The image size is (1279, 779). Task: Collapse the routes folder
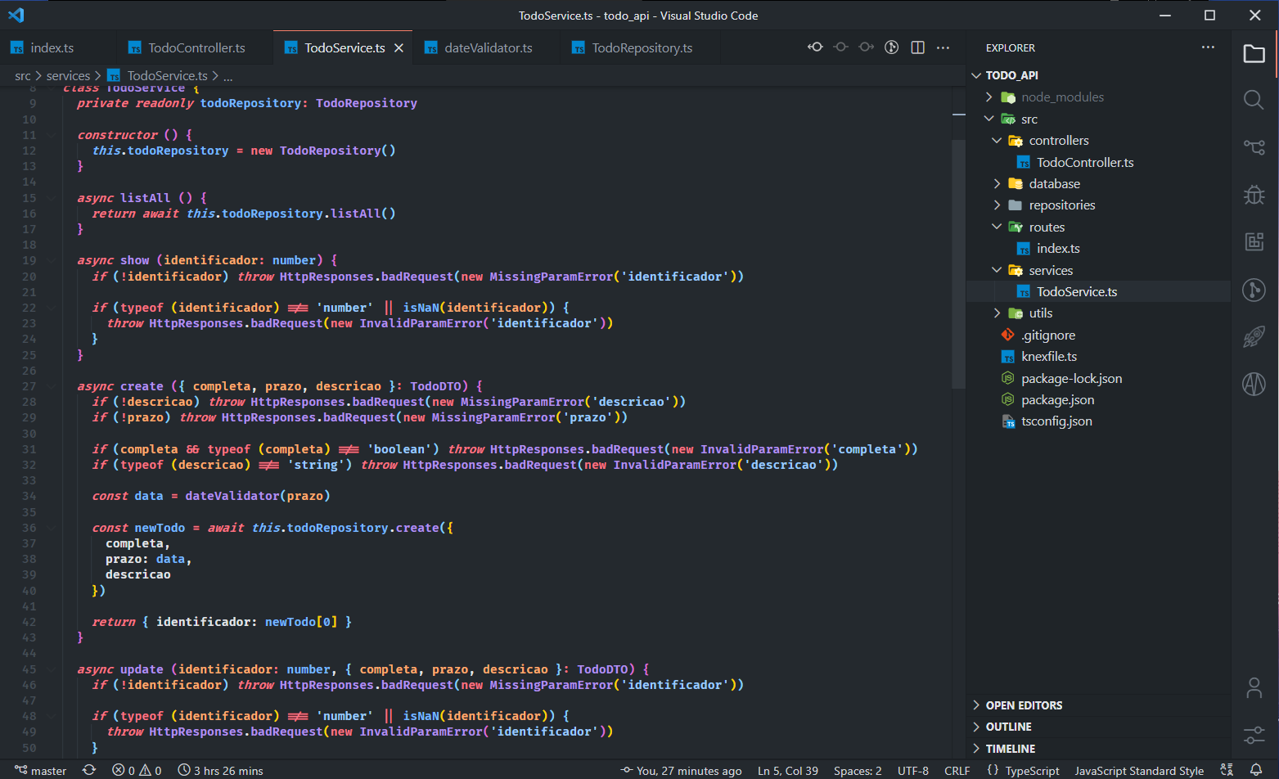point(1099,227)
